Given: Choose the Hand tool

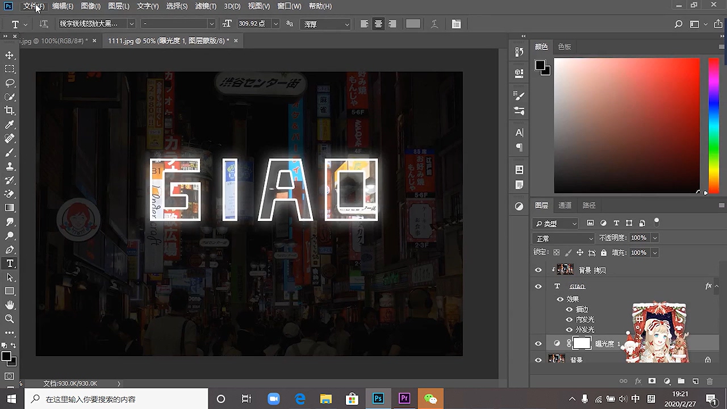Looking at the screenshot, I should 10,306.
